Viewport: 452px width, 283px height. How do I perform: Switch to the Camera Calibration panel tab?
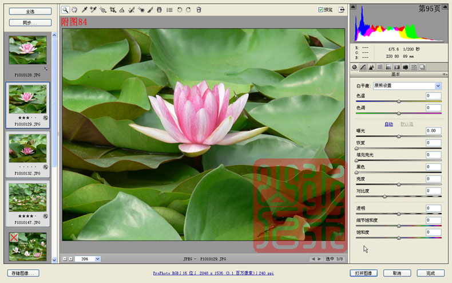pos(405,67)
